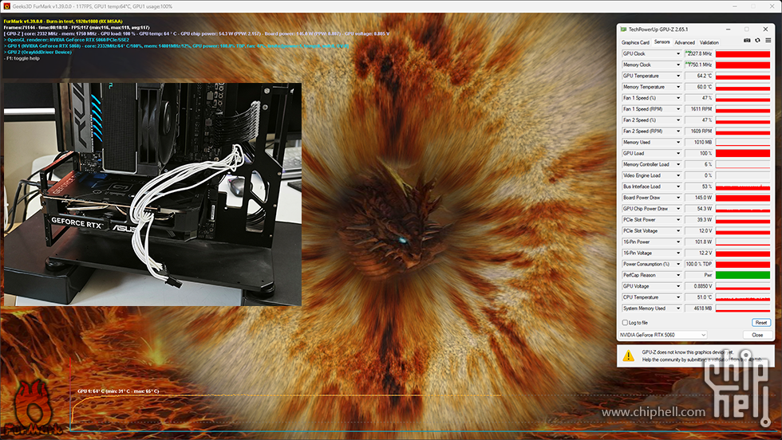This screenshot has height=440, width=782.
Task: Click the GPU Load red graph bar
Action: (743, 154)
